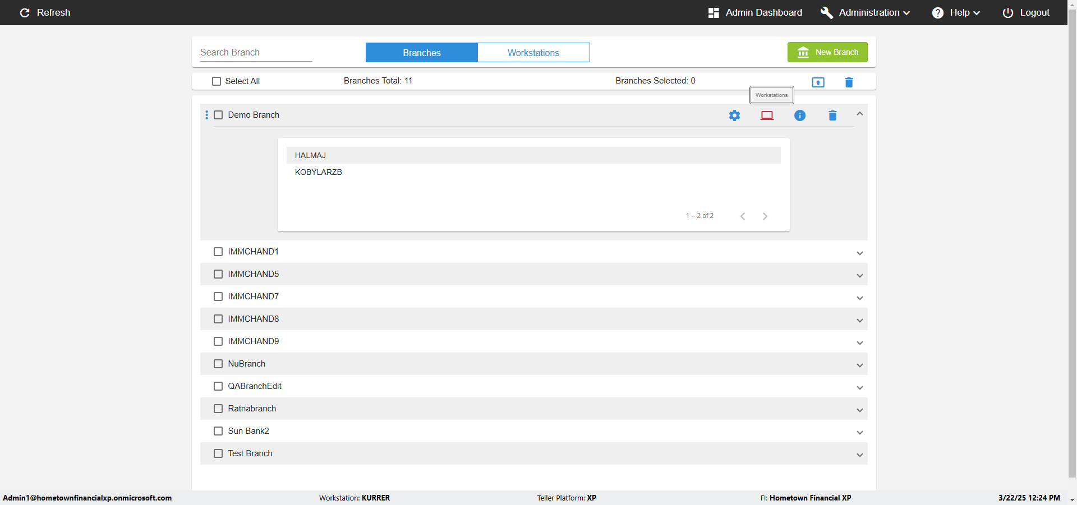
Task: Click the Demo Branch workstations laptop icon
Action: point(767,115)
